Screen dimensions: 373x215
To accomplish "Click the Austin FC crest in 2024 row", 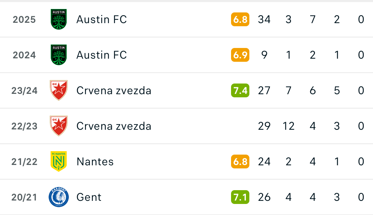I will [59, 55].
